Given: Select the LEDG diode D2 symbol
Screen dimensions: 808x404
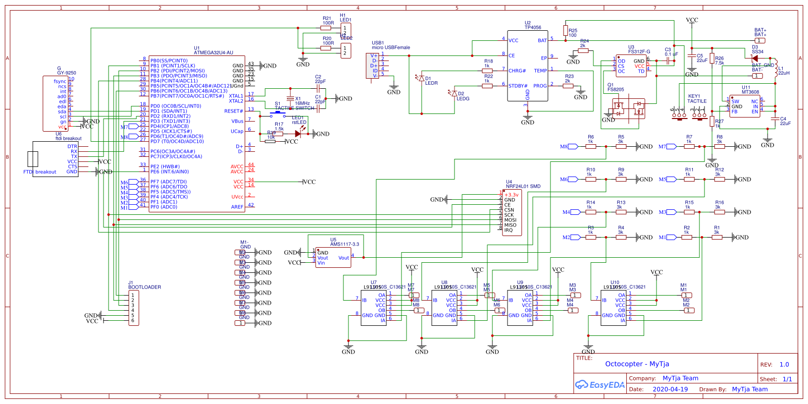Looking at the screenshot, I should (454, 93).
